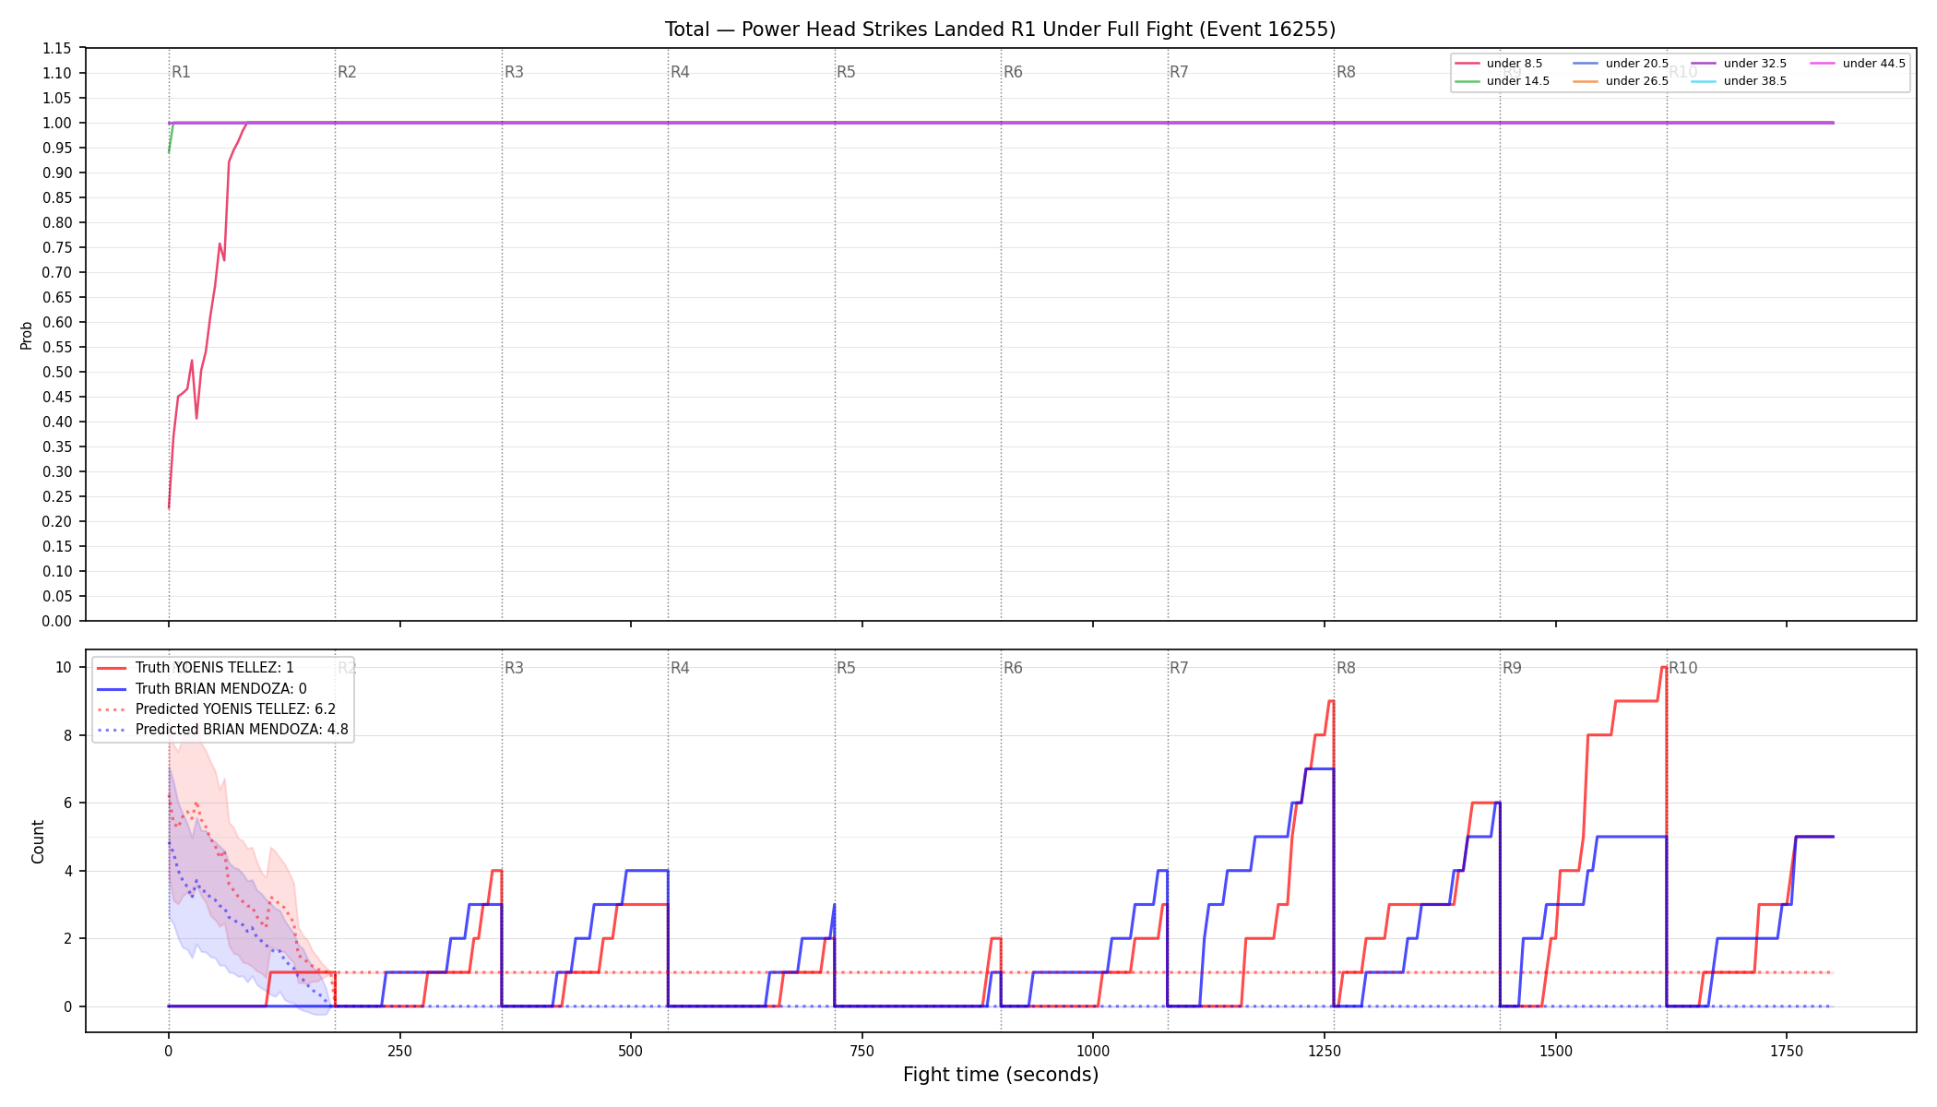Viewport: 1937px width, 1107px height.
Task: Click the 10 tick on the Count axis
Action: (64, 668)
